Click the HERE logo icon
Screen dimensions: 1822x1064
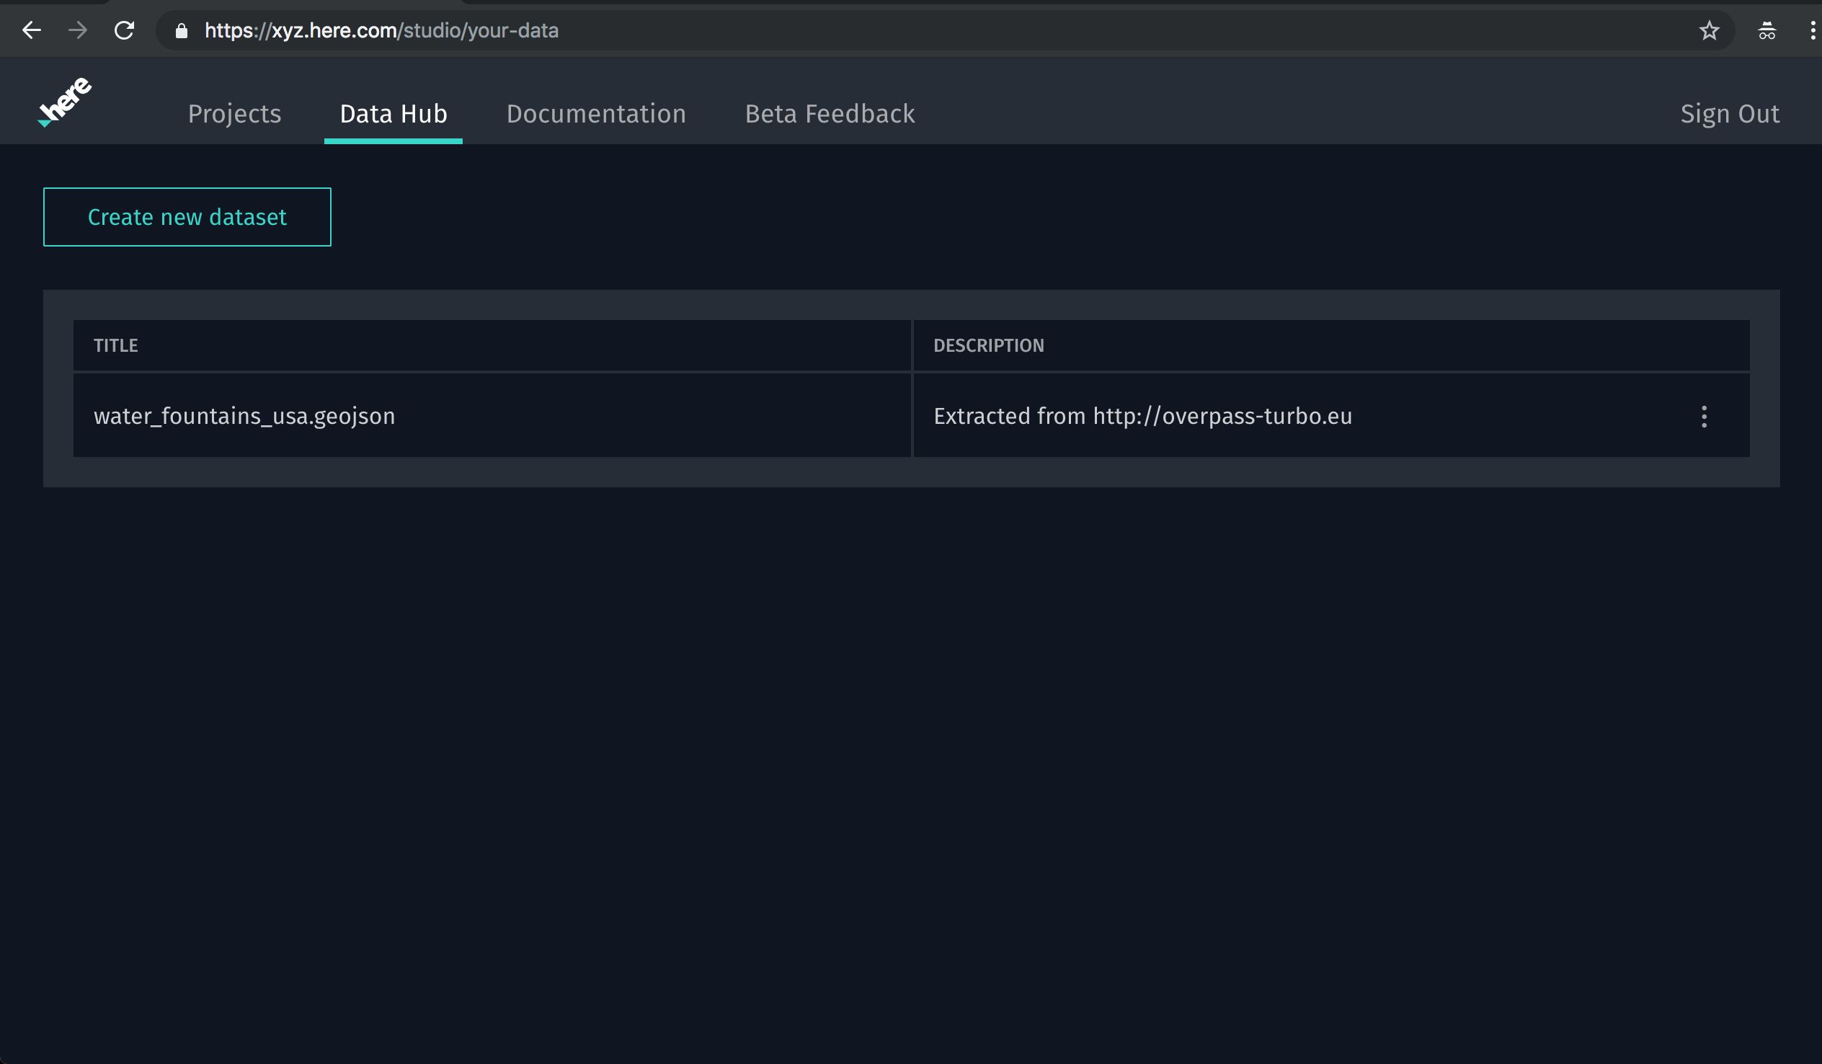click(x=65, y=102)
